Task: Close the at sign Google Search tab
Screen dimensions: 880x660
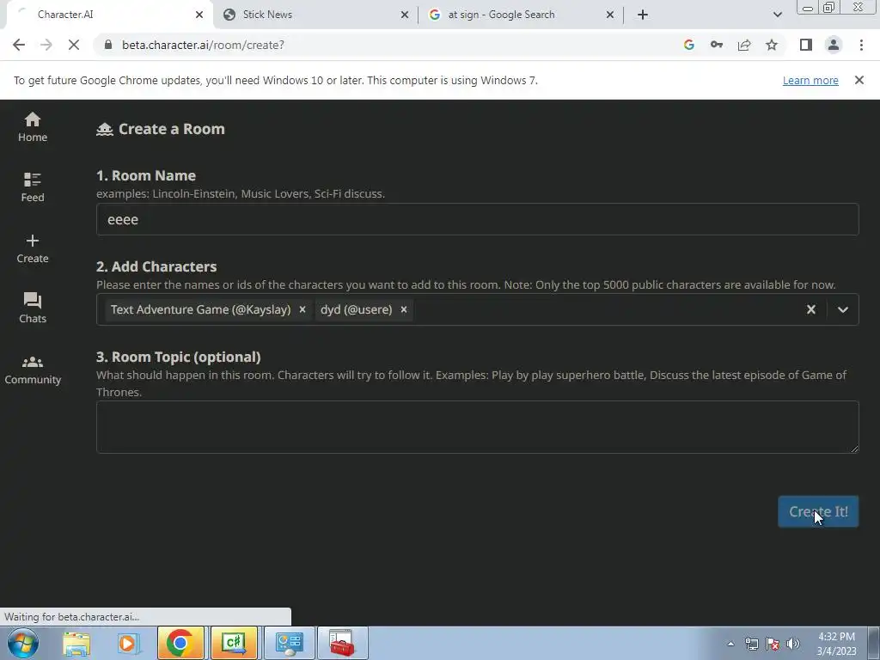Action: pyautogui.click(x=610, y=15)
